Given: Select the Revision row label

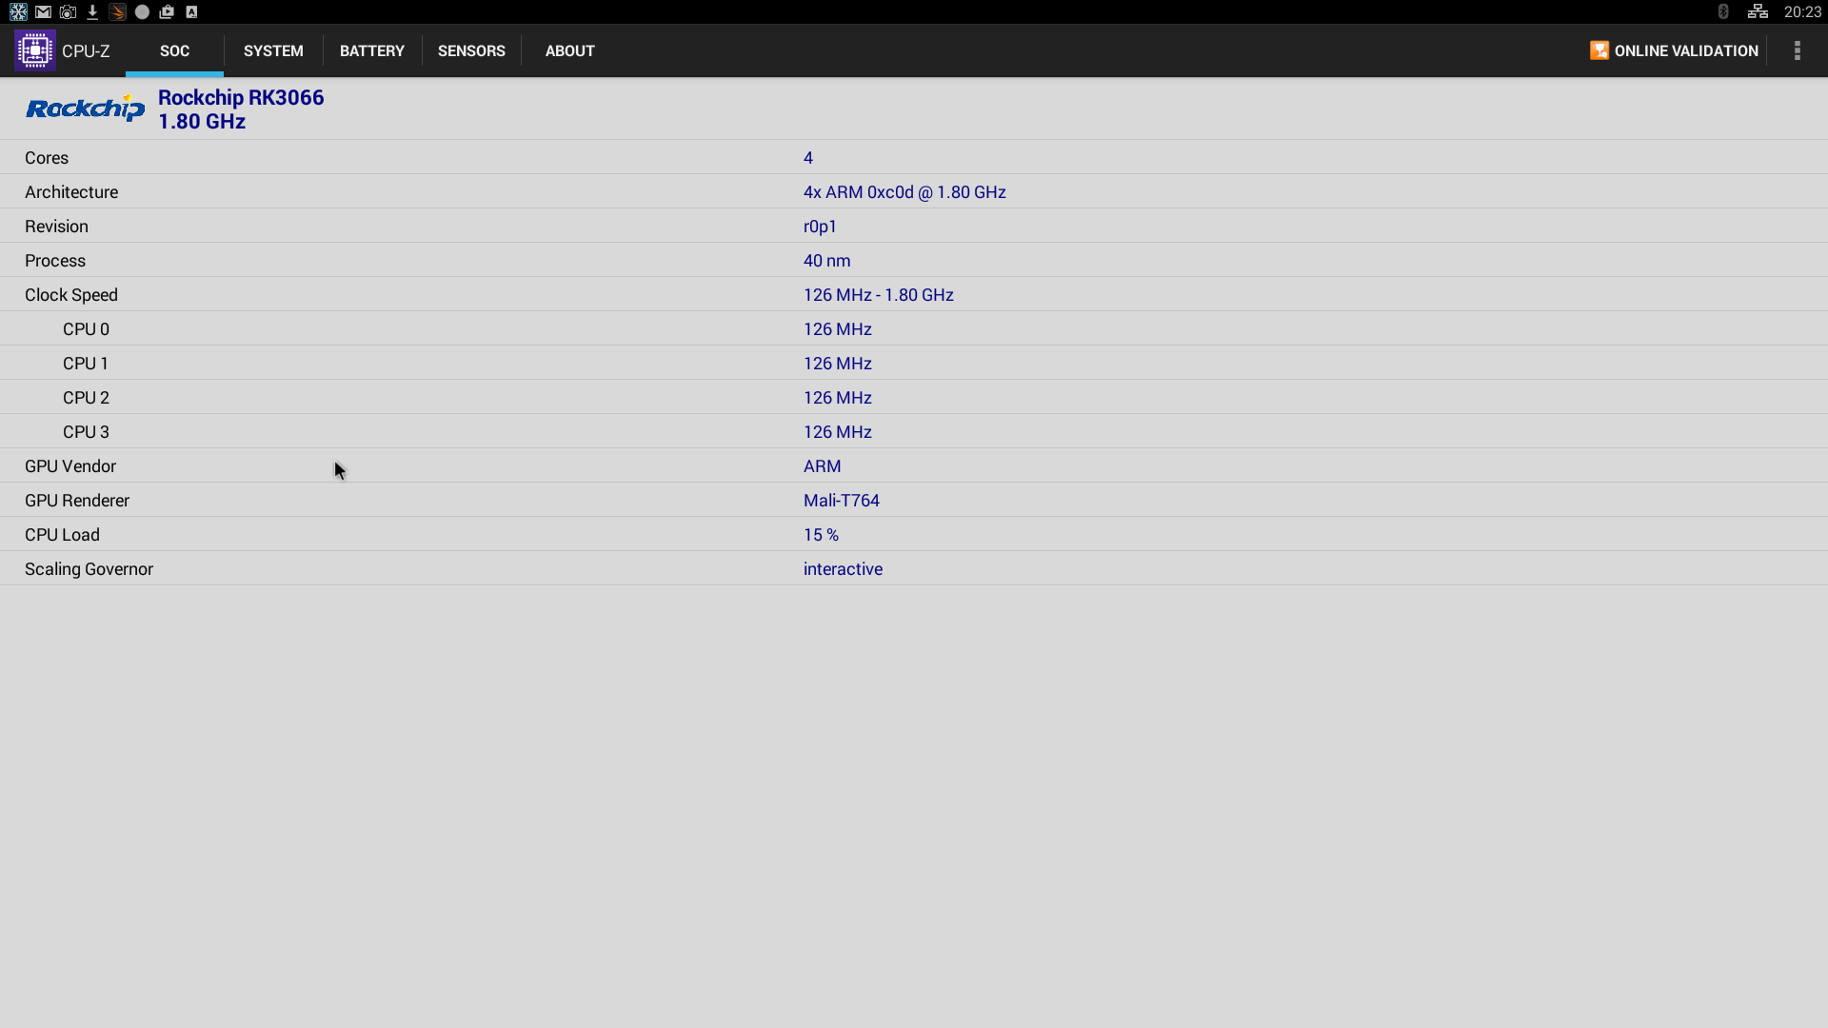Looking at the screenshot, I should click(56, 227).
